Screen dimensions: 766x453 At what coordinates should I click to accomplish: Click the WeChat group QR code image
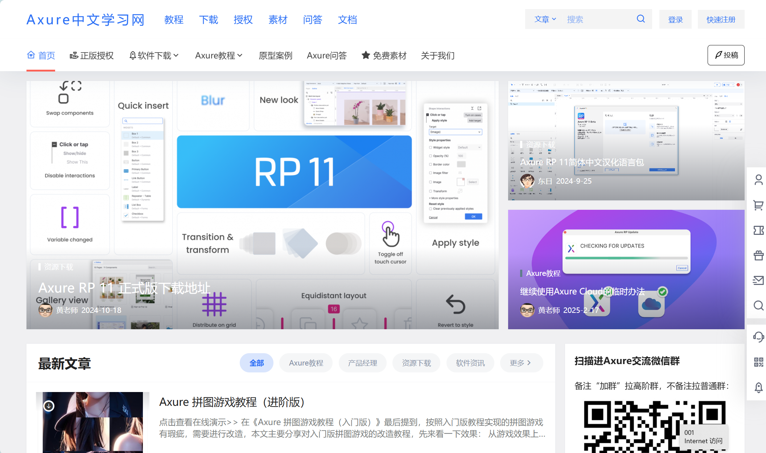coord(655,427)
